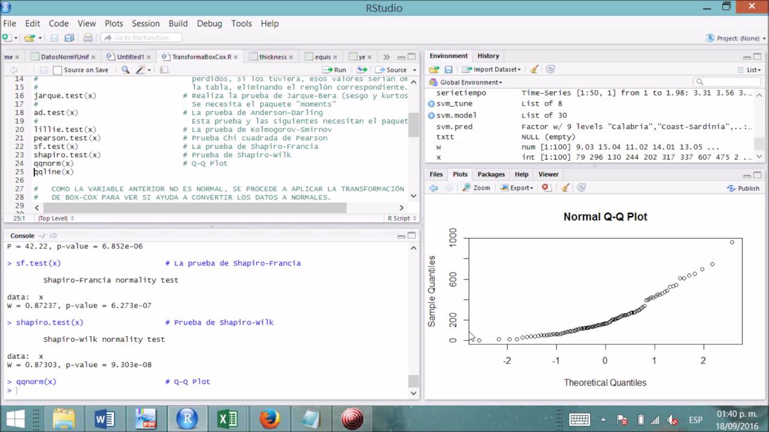Zoom the plot in a new window
This screenshot has height=432, width=769.
(476, 188)
